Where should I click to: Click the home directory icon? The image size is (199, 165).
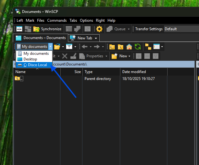[129, 47]
